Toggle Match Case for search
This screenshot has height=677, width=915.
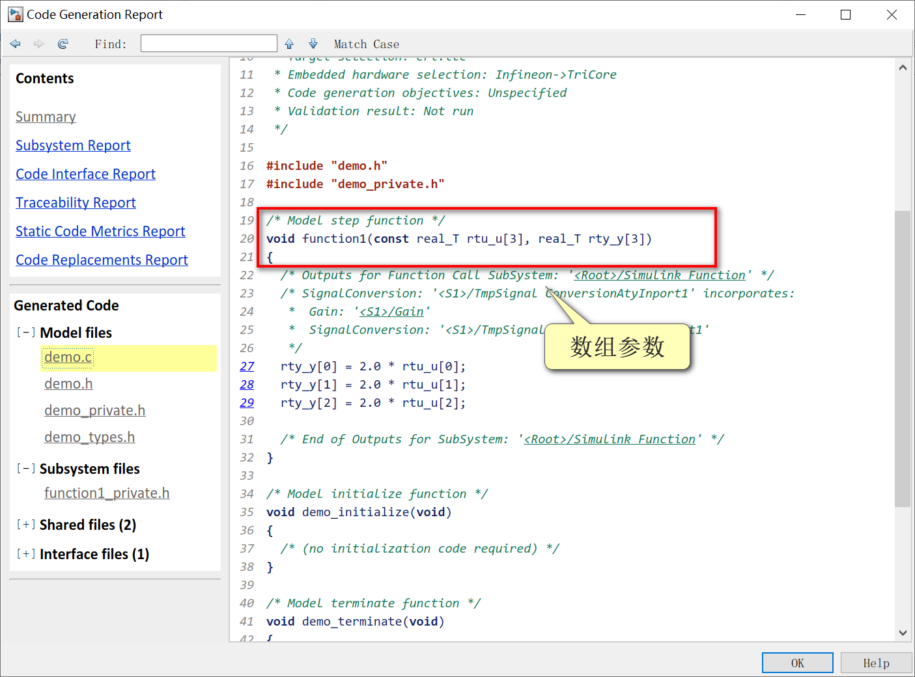pos(366,44)
